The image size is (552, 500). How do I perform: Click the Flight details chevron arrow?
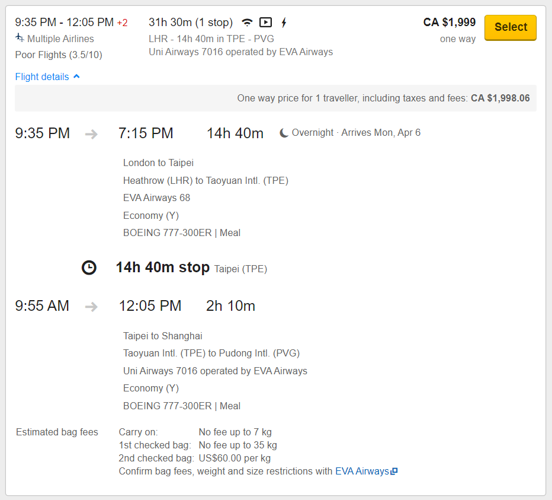[x=76, y=76]
